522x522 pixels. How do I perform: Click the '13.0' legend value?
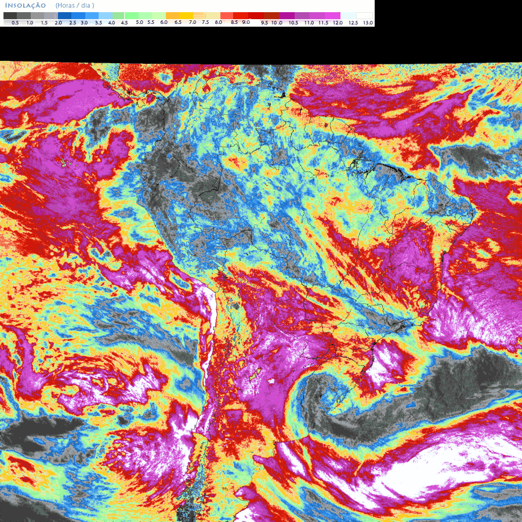(x=368, y=23)
